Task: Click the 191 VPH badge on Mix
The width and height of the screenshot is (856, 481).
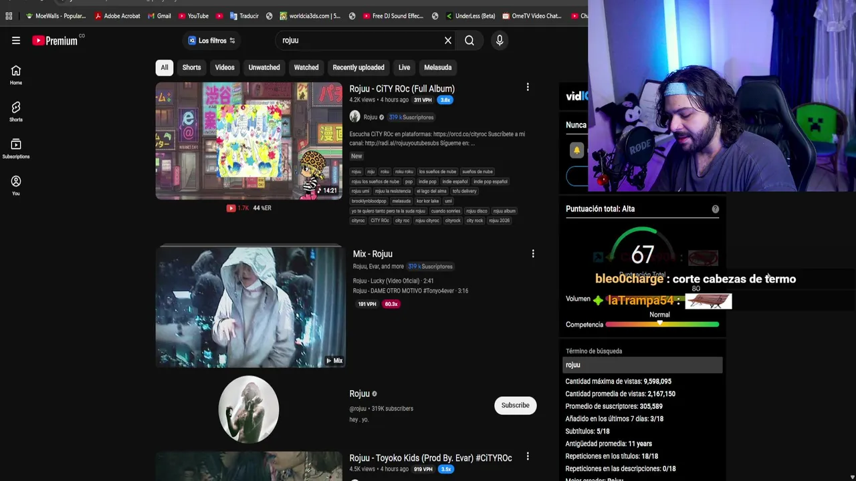Action: (366, 304)
